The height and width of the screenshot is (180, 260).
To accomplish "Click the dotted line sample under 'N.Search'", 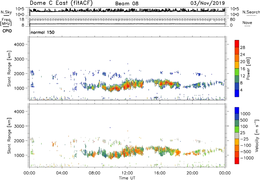I will 251,16.
